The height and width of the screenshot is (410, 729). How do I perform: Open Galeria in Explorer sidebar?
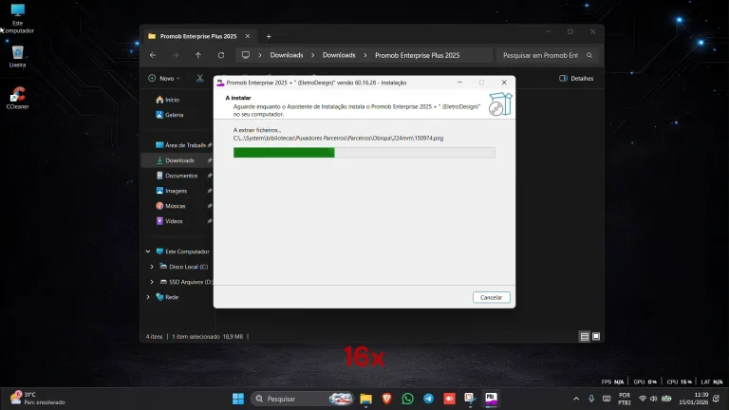click(170, 115)
